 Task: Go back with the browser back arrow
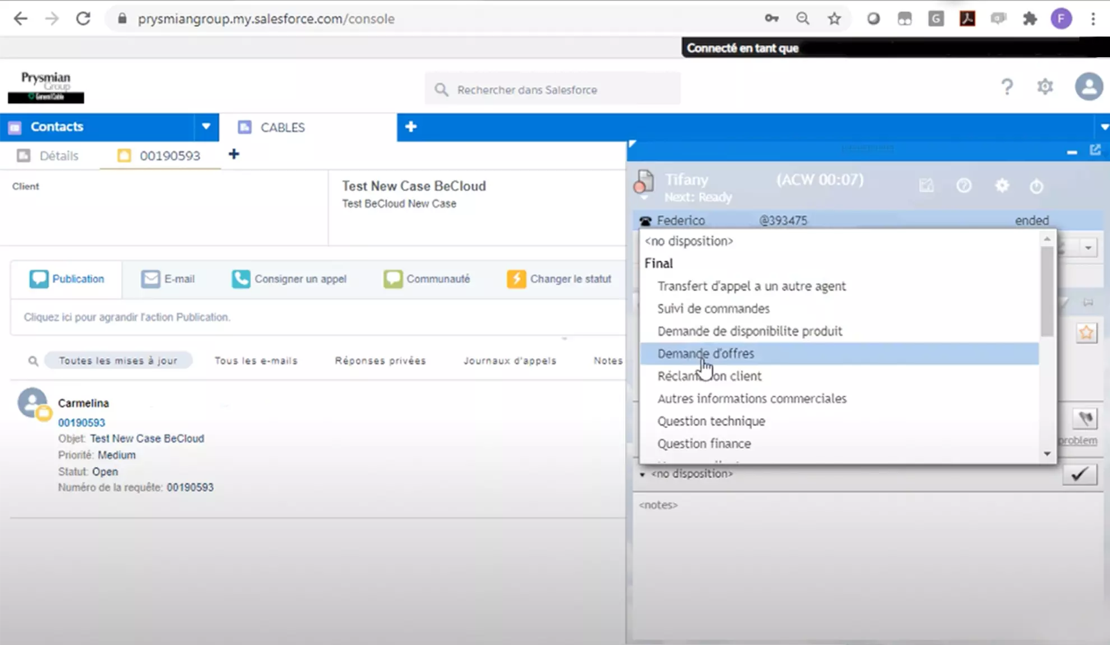point(21,18)
